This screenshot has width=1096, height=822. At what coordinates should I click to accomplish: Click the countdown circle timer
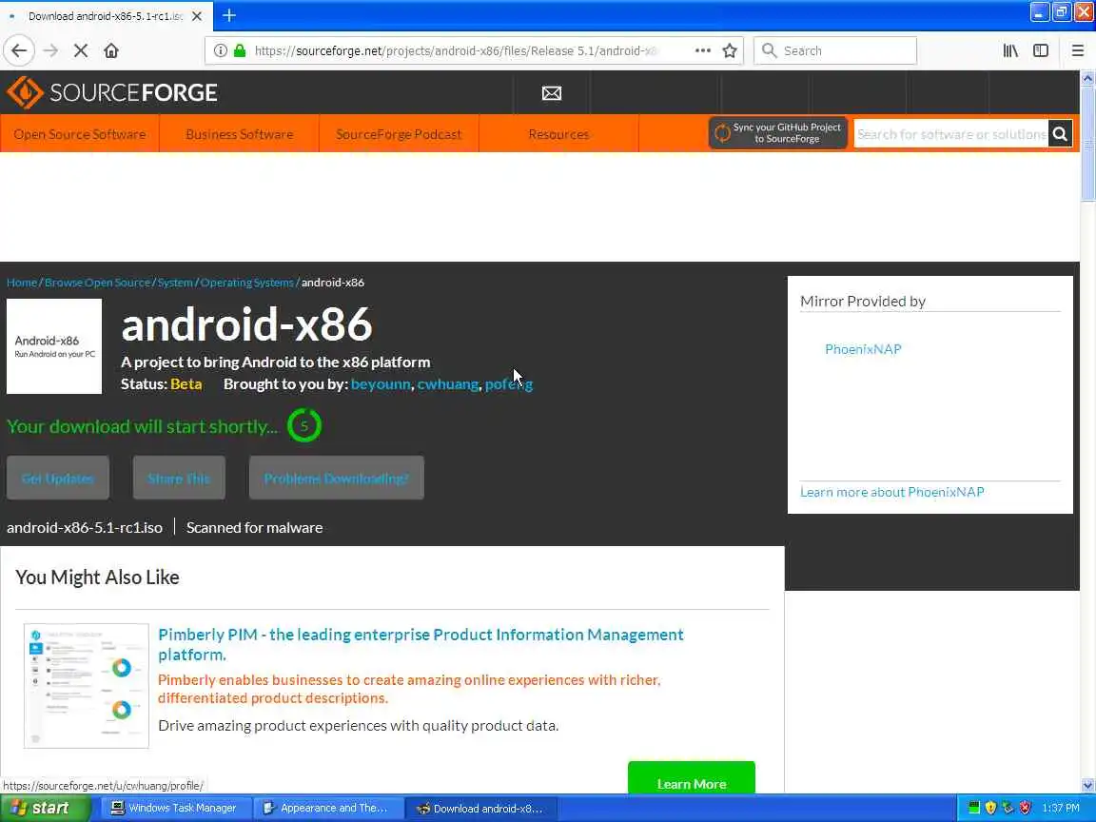[x=304, y=425]
